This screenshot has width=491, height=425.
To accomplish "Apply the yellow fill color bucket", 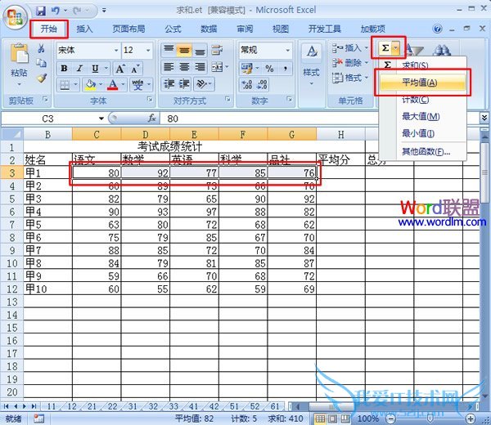I will click(x=91, y=84).
